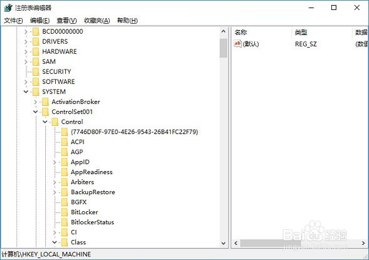The height and width of the screenshot is (260, 369).
Task: Expand the BackupRestore key
Action: [55, 192]
